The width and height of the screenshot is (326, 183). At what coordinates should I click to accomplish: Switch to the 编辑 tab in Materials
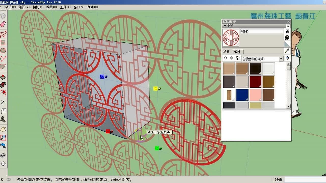pyautogui.click(x=237, y=51)
